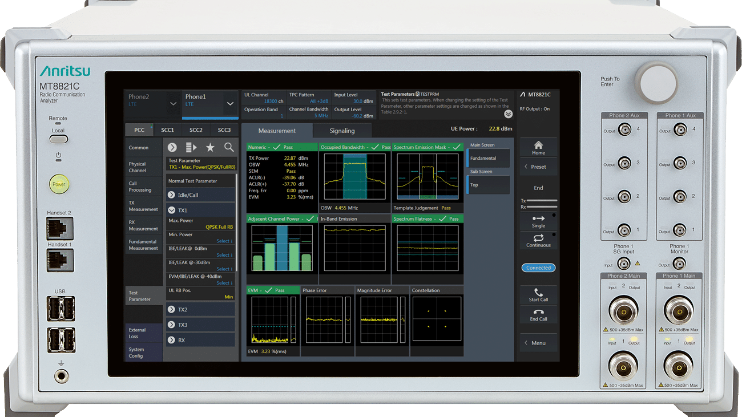Open Adjacent Channel Power graph
742x417 pixels.
tap(282, 249)
